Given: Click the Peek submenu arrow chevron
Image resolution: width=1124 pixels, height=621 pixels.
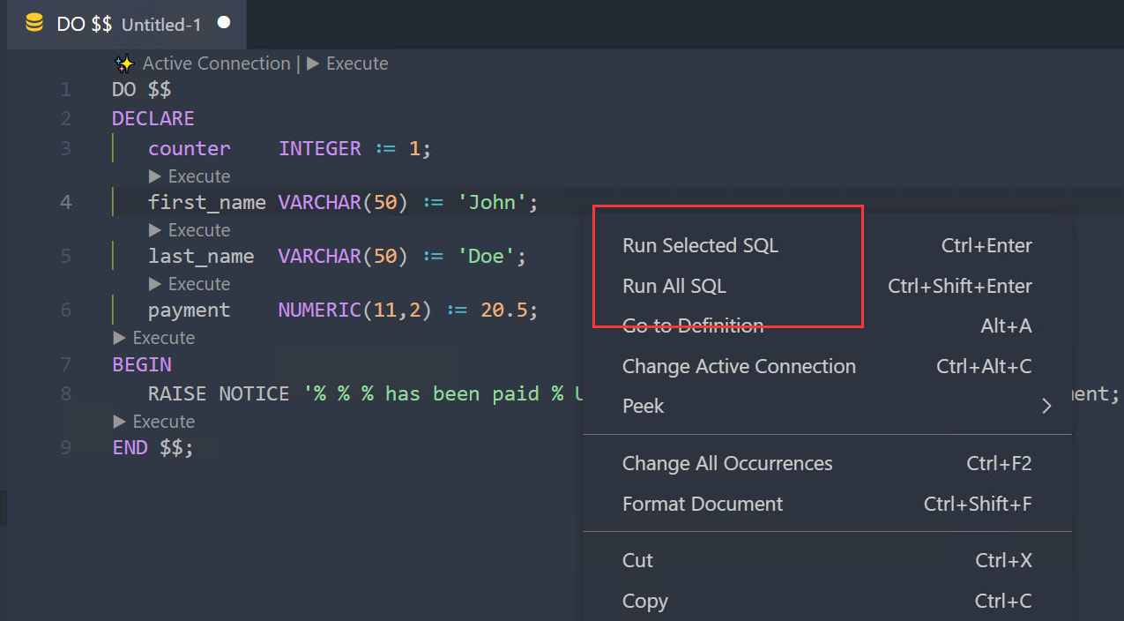Looking at the screenshot, I should [x=1047, y=406].
